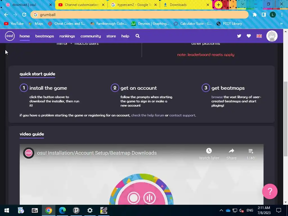Close the hypercam2 Google tab

(x=156, y=5)
